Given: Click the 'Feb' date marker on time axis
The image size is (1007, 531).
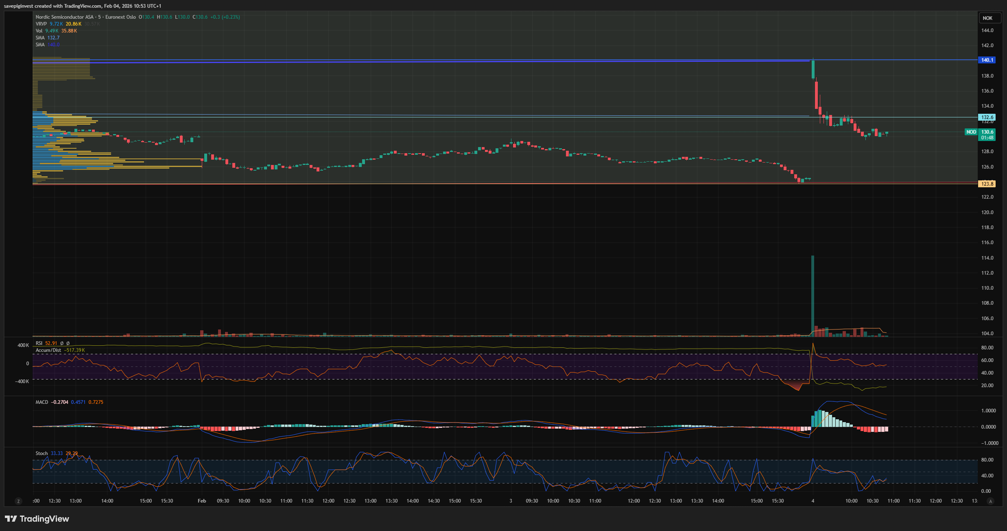Looking at the screenshot, I should pyautogui.click(x=202, y=501).
